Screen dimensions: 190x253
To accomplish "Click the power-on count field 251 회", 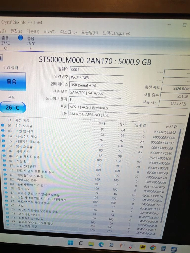I will (x=175, y=96).
